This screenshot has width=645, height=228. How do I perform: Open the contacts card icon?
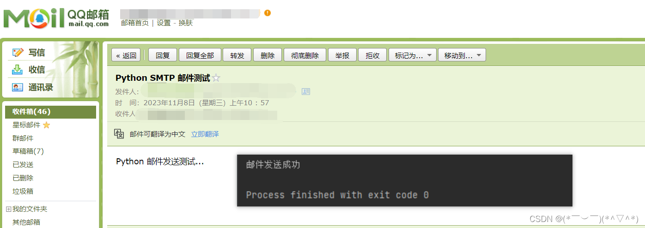pyautogui.click(x=18, y=87)
